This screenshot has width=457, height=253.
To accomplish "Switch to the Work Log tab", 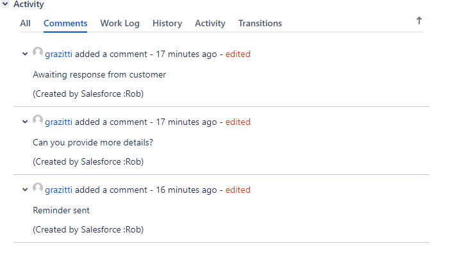I will click(120, 23).
